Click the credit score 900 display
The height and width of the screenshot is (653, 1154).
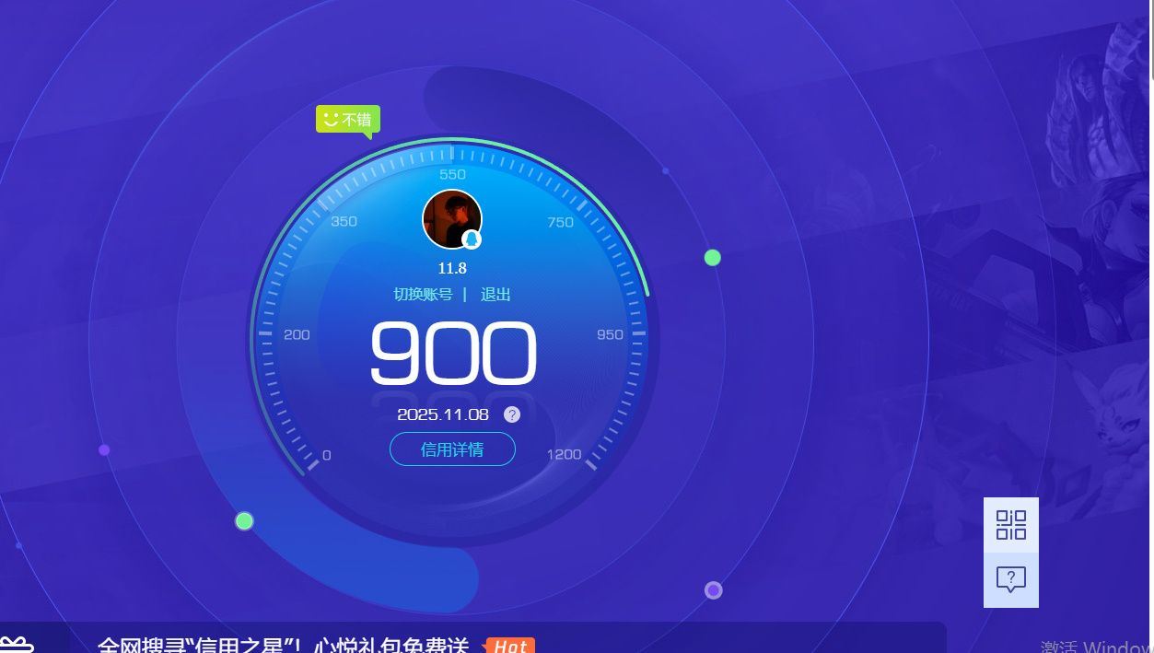click(452, 355)
